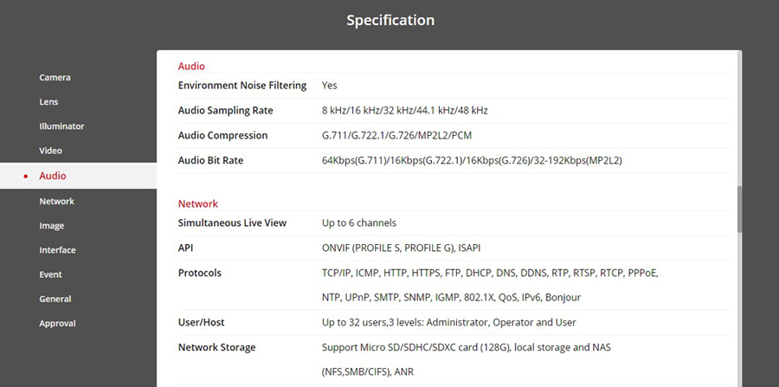779x387 pixels.
Task: Select the active Audio sidebar item
Action: tap(53, 176)
